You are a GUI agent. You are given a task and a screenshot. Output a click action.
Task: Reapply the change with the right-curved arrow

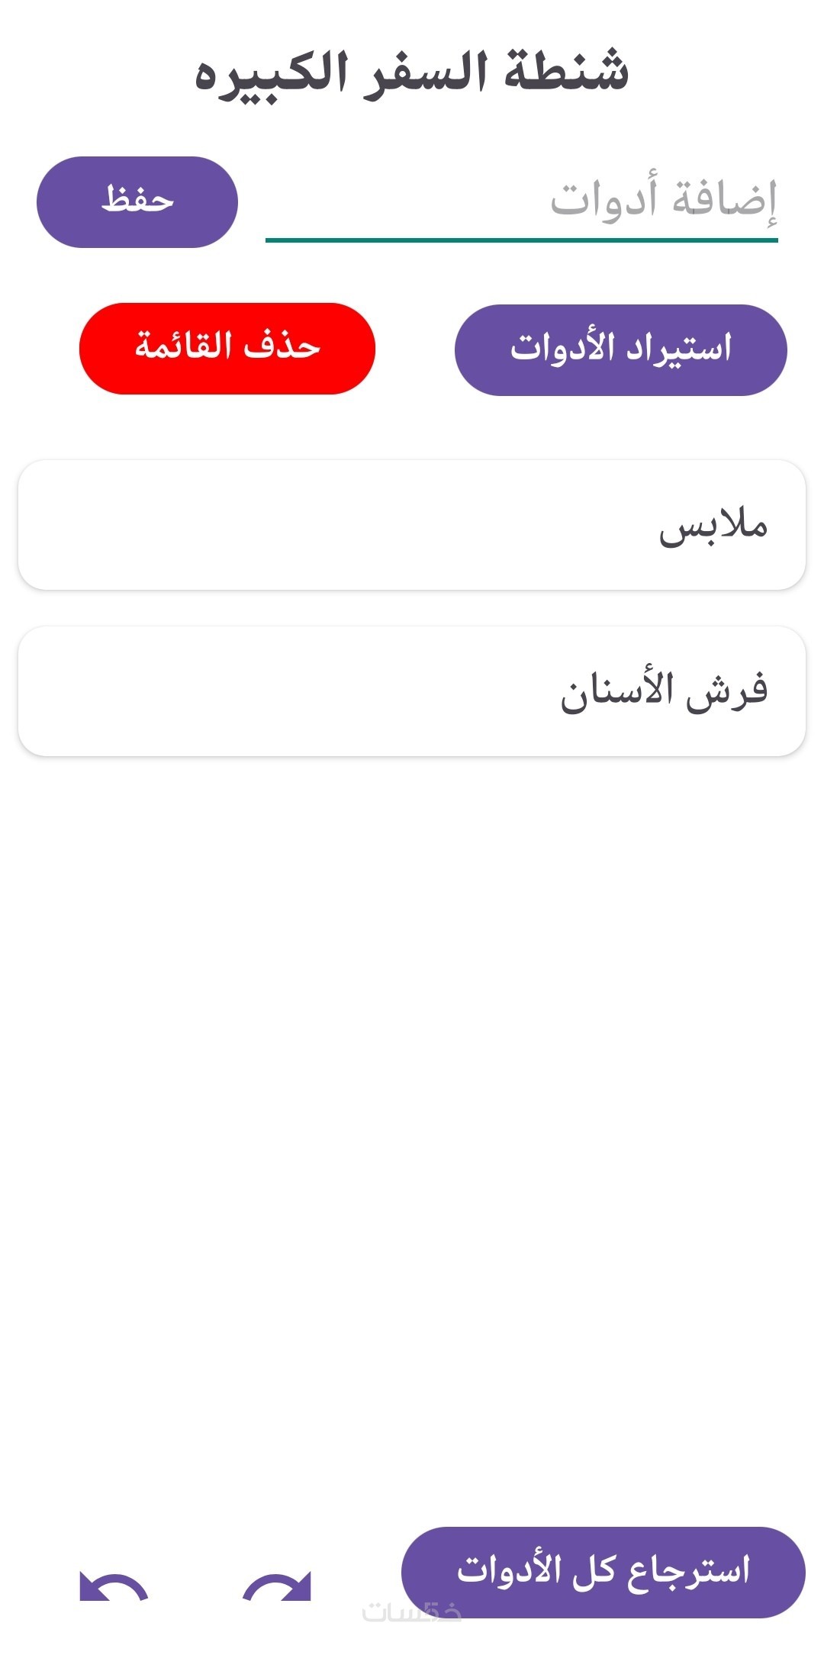[277, 1586]
